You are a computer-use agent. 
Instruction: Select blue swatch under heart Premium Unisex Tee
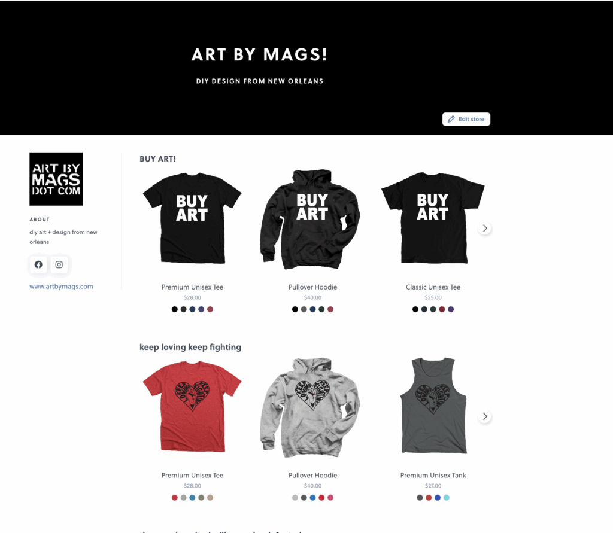pyautogui.click(x=192, y=498)
